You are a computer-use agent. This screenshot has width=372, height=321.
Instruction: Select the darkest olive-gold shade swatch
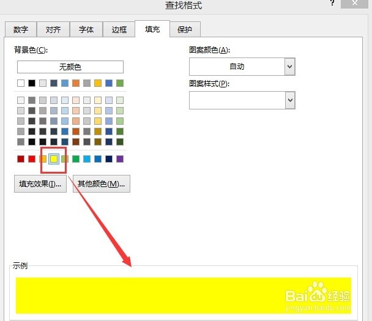[98, 142]
